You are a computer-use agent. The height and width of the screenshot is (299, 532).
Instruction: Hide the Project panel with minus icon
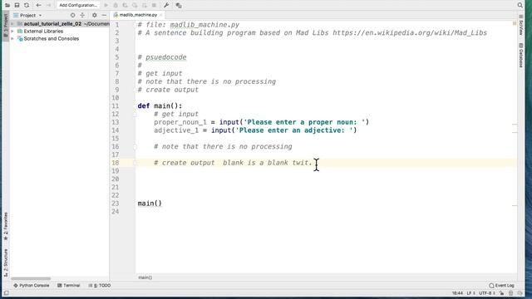(x=104, y=15)
